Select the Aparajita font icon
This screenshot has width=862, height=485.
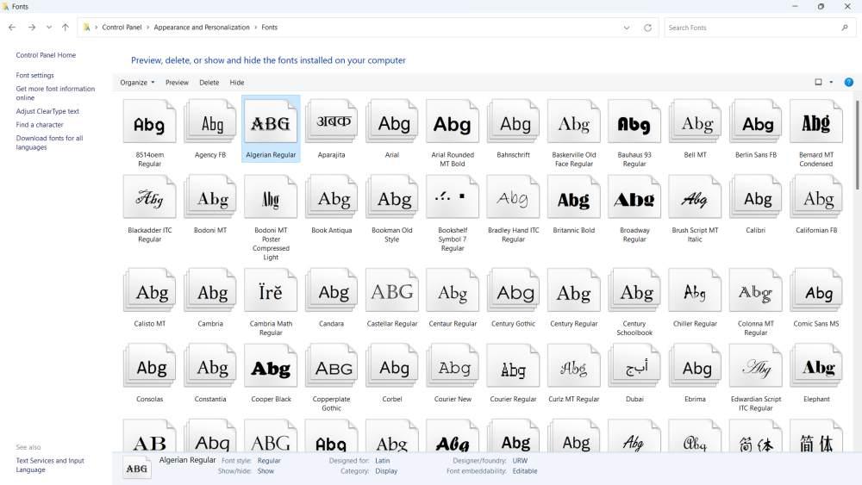[x=332, y=122]
